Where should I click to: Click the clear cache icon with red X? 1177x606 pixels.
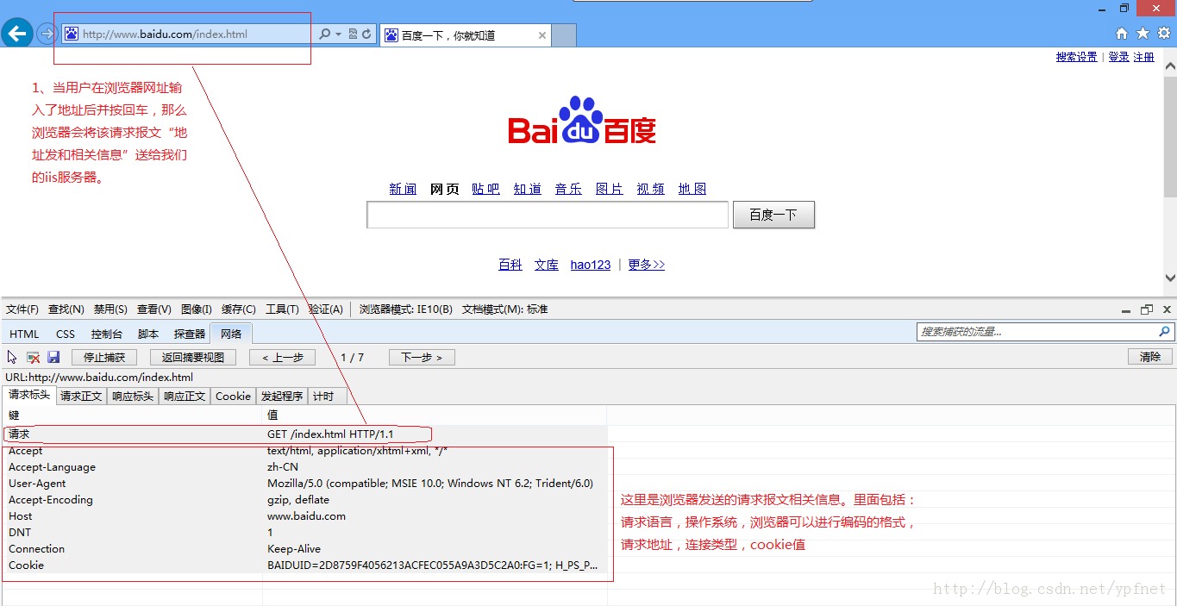tap(33, 357)
